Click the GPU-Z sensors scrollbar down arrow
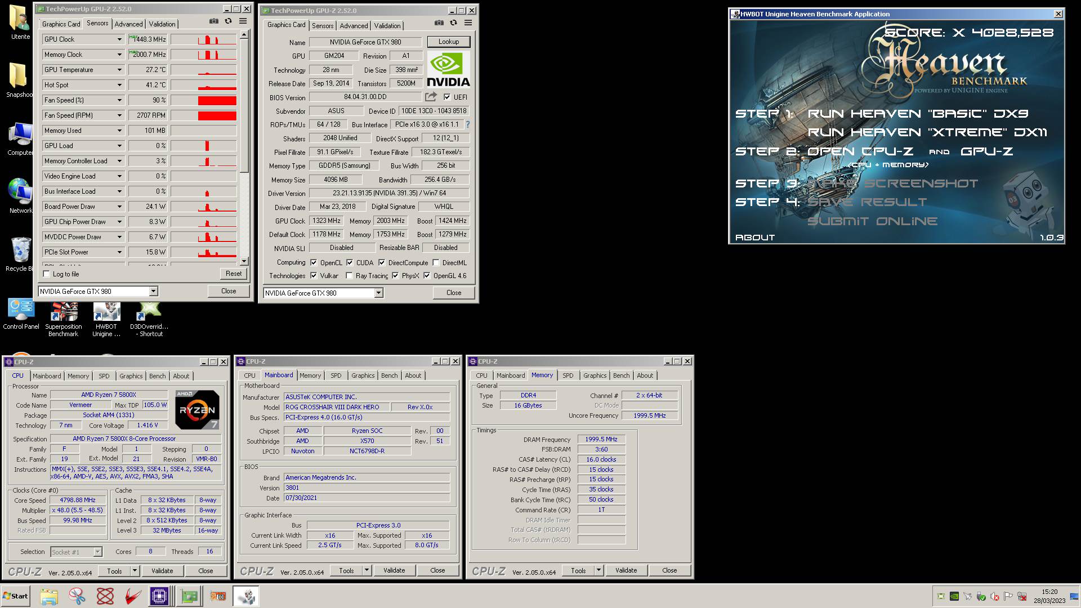The image size is (1081, 608). (244, 261)
